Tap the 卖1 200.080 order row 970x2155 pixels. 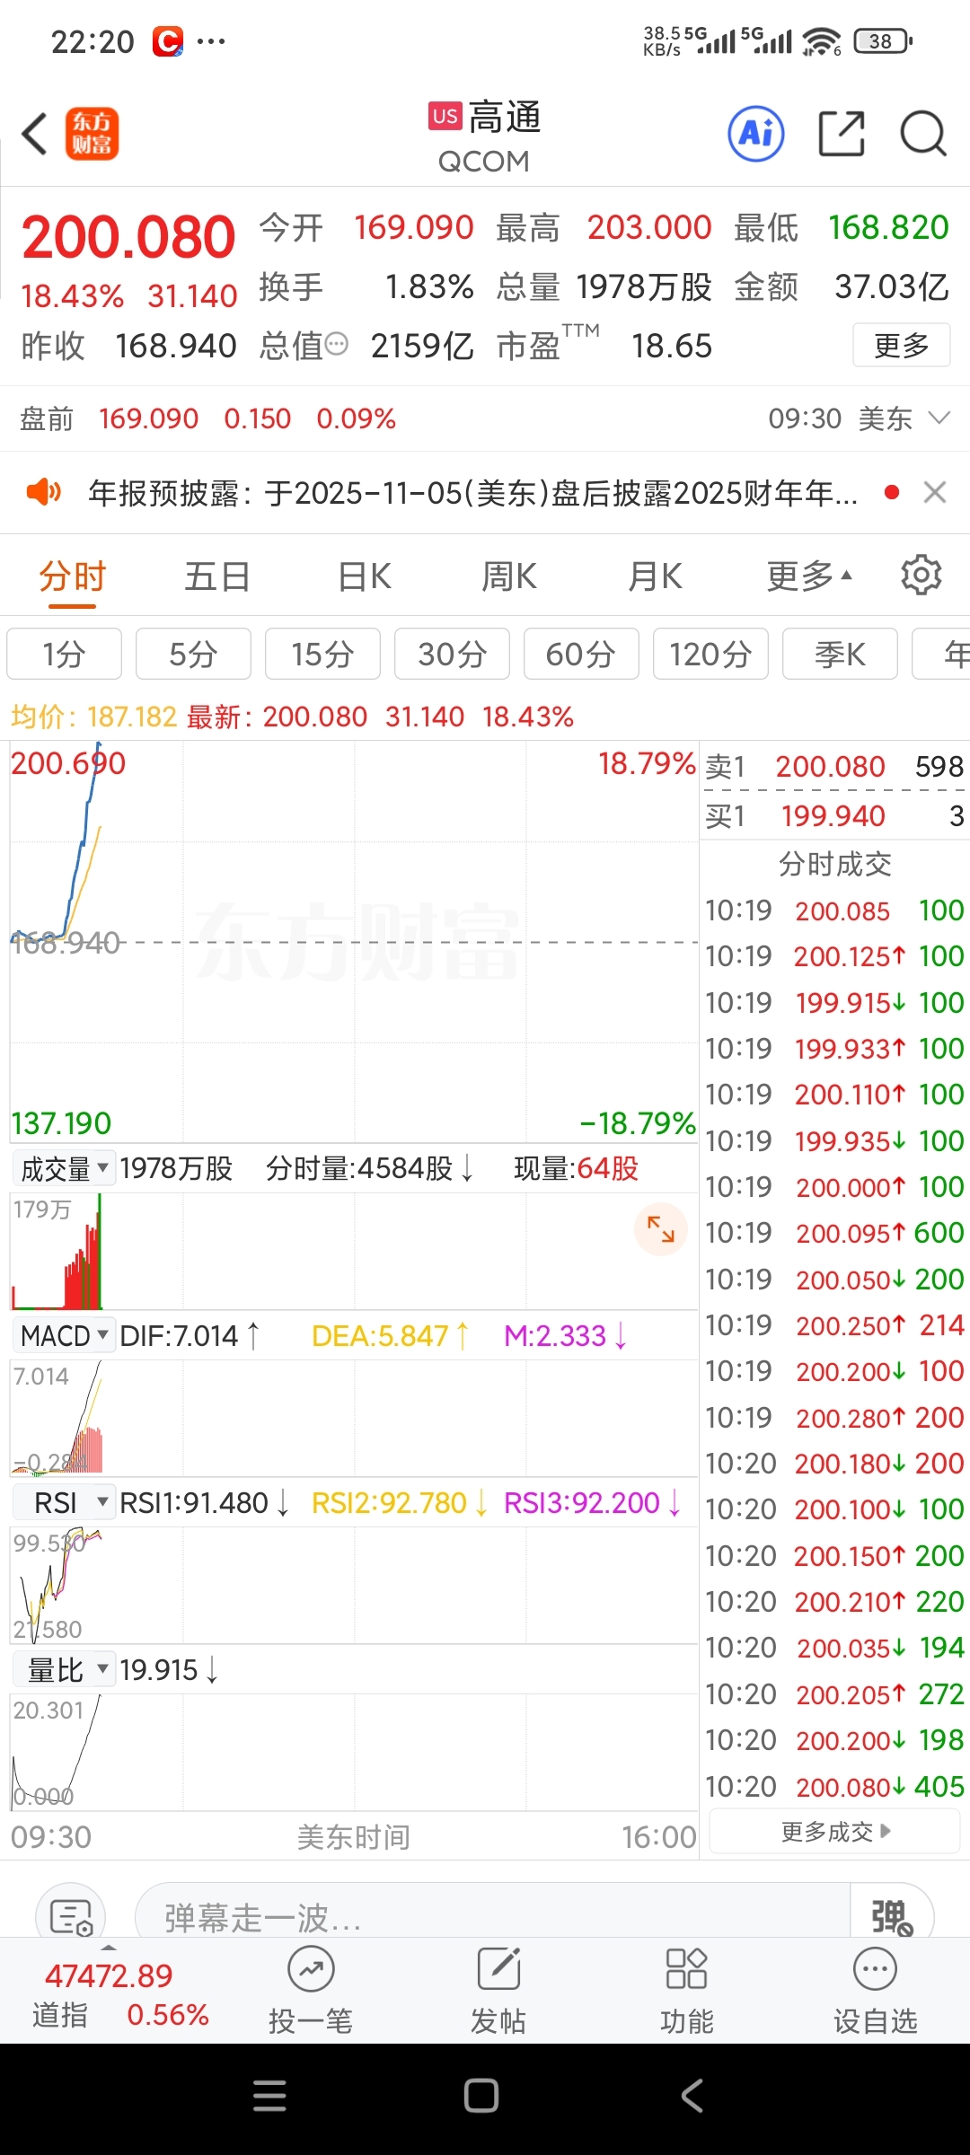(834, 766)
